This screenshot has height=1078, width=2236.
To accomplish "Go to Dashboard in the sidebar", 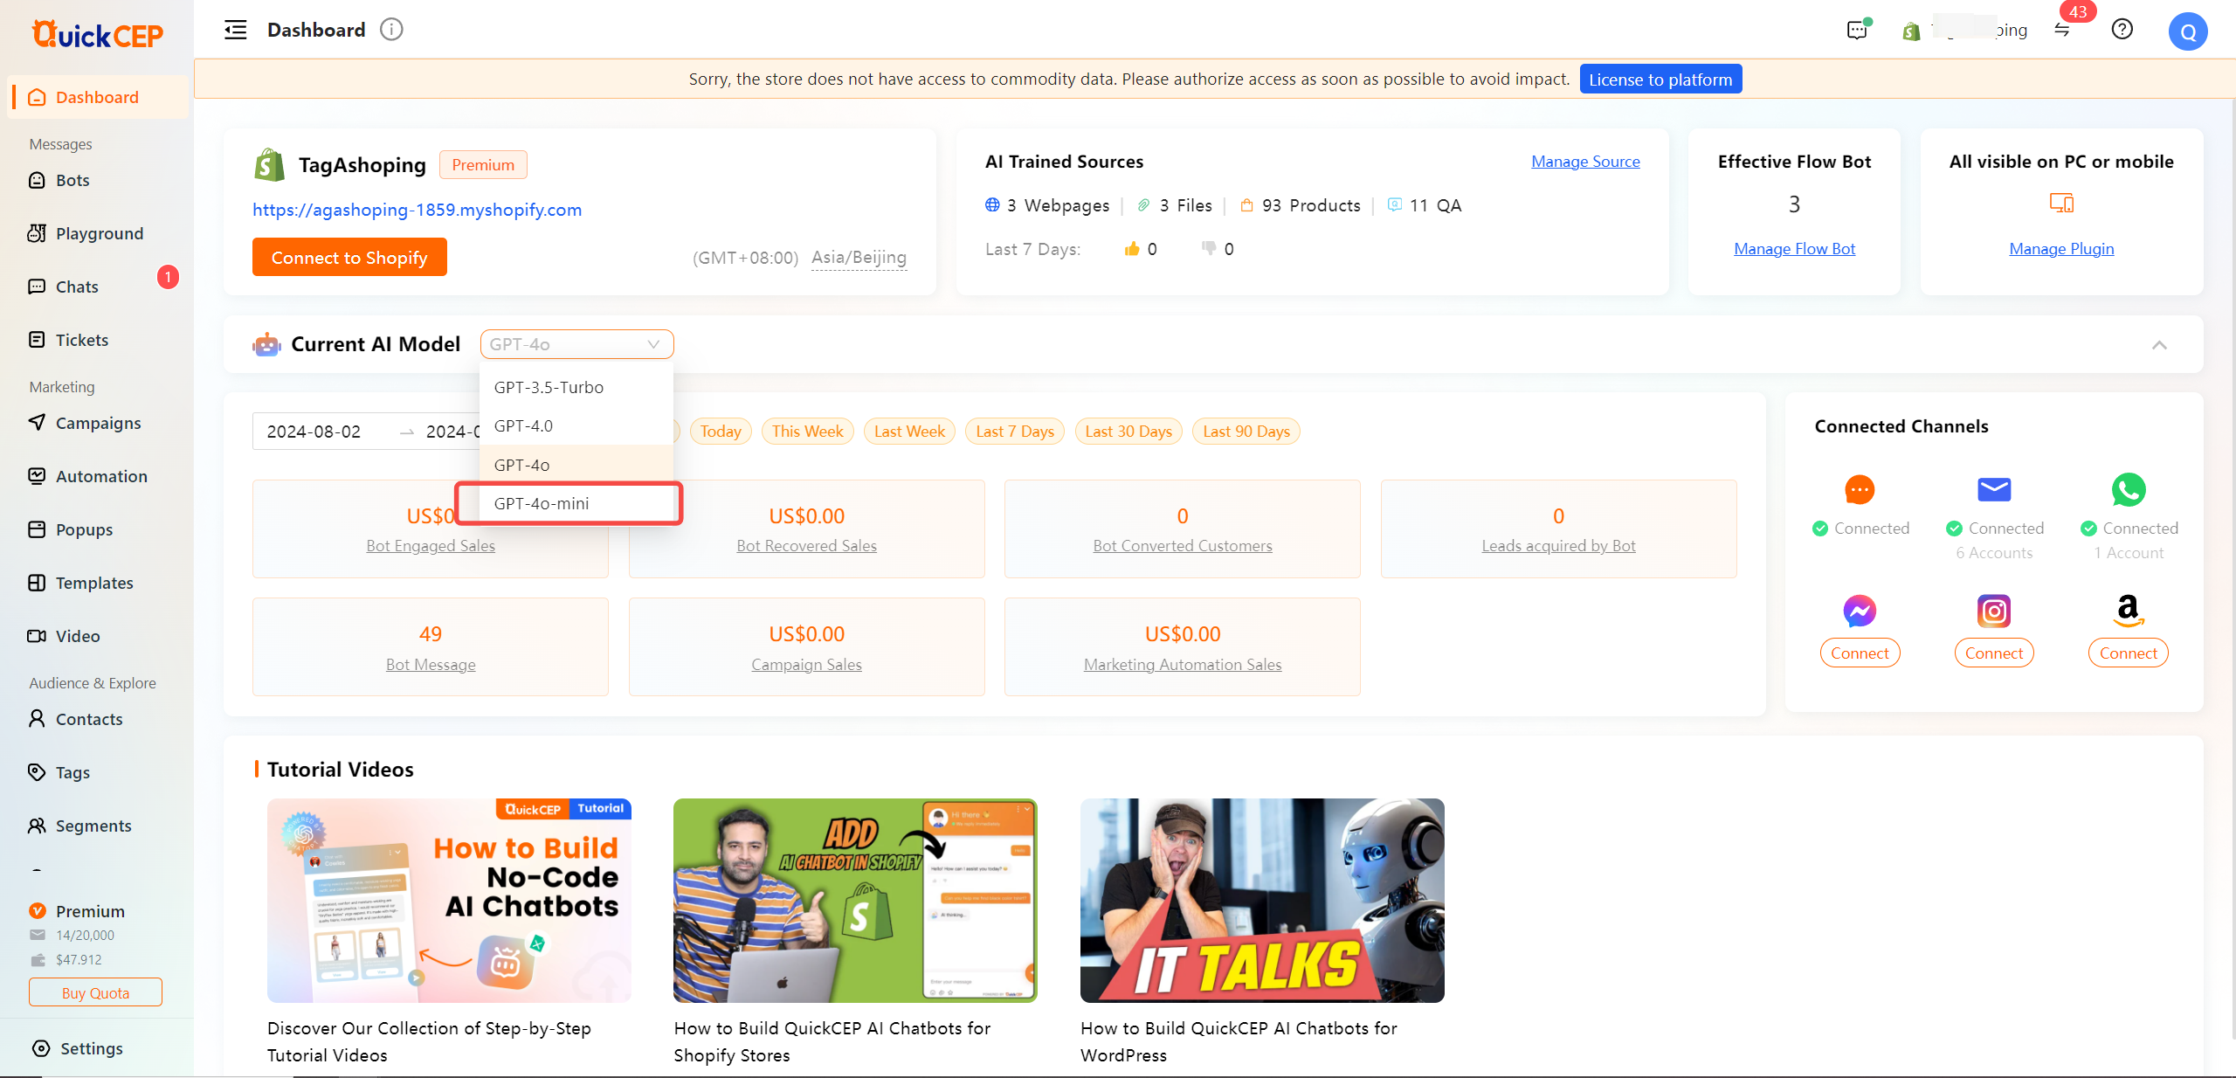I will tap(97, 97).
